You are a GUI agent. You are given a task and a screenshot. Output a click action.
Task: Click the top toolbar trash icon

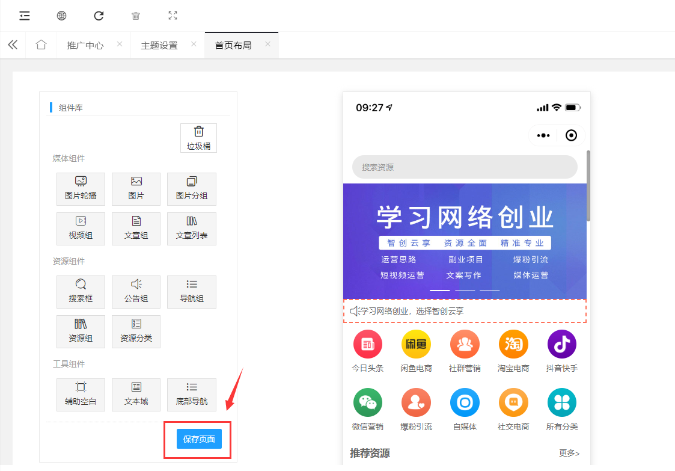click(x=136, y=16)
